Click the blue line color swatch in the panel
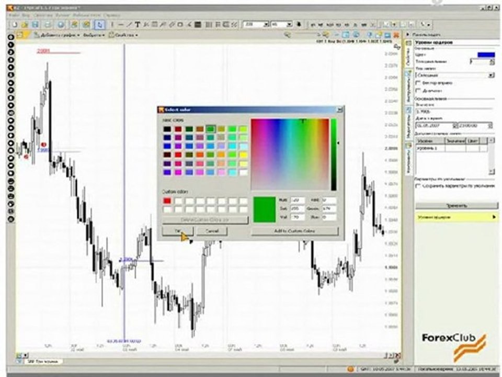Image resolution: width=502 pixels, height=377 pixels. pos(486,55)
